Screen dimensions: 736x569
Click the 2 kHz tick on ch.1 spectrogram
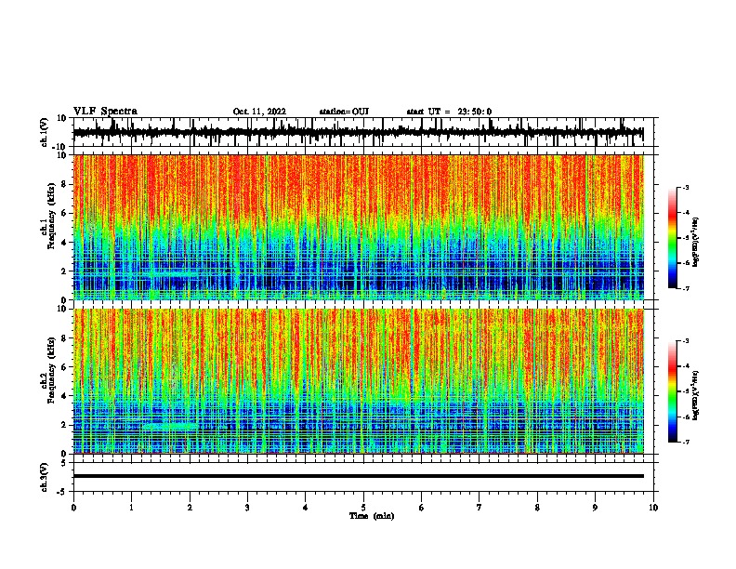click(64, 271)
